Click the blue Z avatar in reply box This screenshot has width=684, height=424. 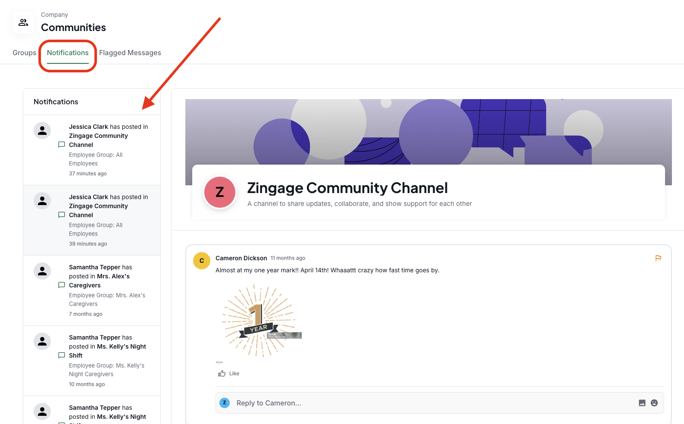225,402
